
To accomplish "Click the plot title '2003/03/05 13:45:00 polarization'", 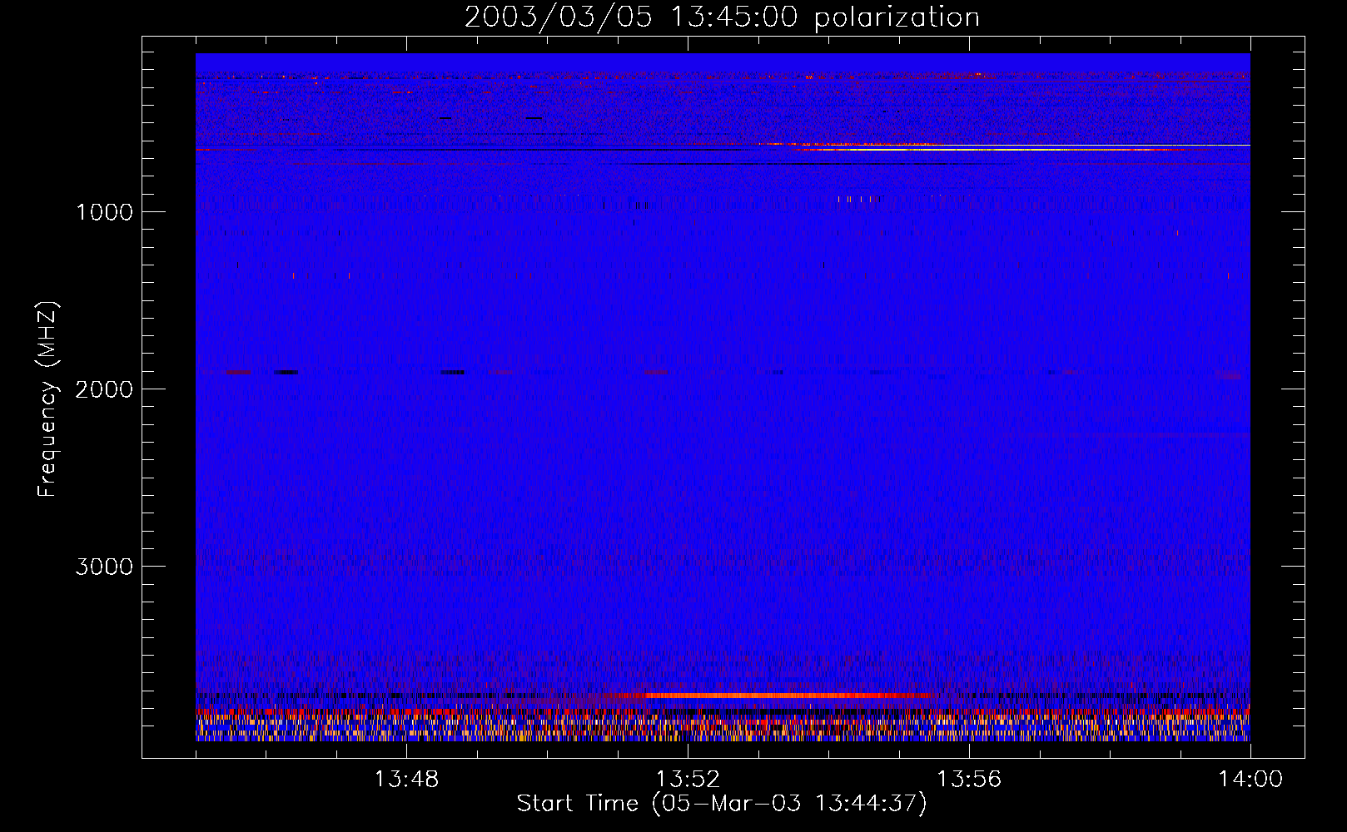I will pos(722,17).
